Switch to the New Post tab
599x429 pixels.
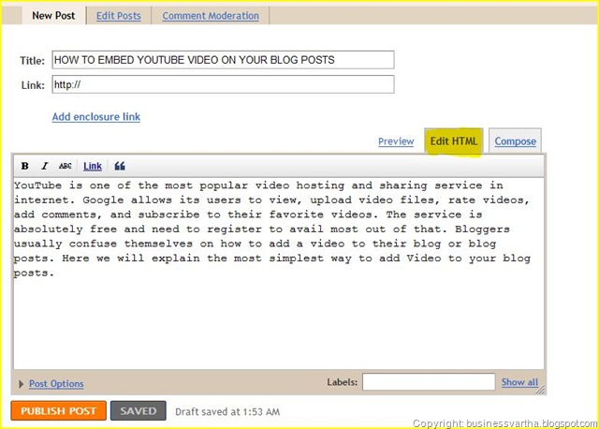(x=53, y=16)
